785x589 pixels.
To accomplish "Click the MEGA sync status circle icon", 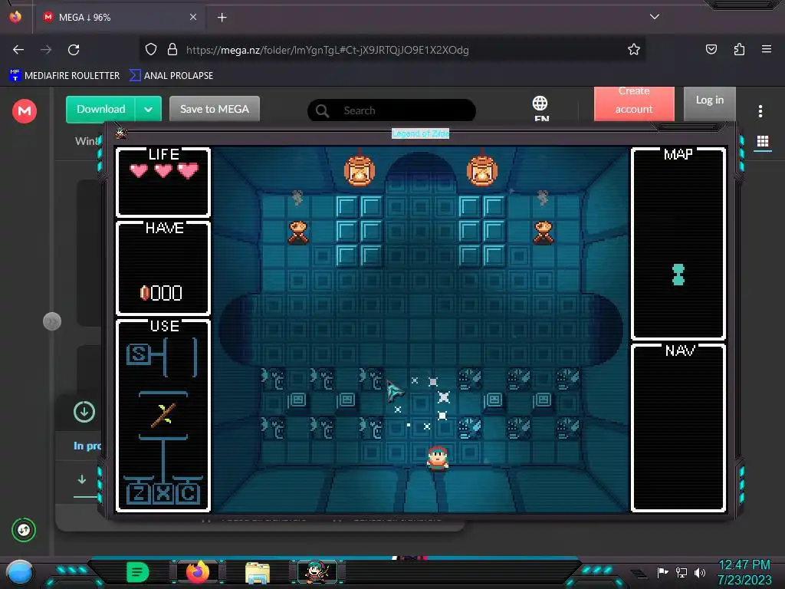I will coord(24,530).
